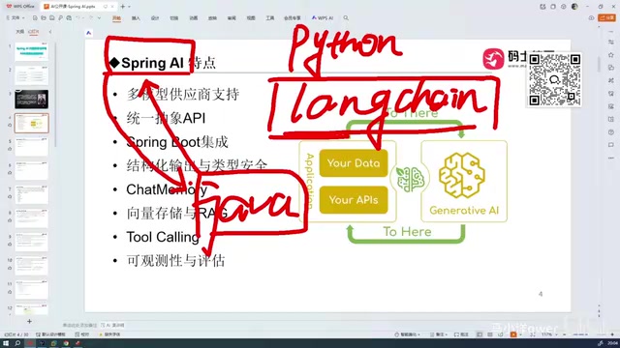This screenshot has height=348, width=620.
Task: Open the 切换 transitions ribbon tab
Action: tap(174, 18)
